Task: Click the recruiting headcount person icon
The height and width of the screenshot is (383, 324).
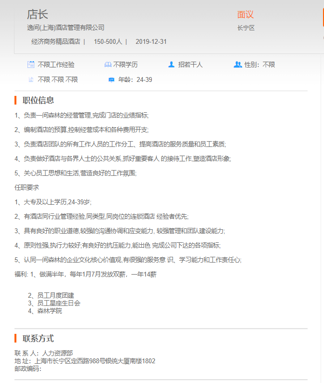Action: 171,65
